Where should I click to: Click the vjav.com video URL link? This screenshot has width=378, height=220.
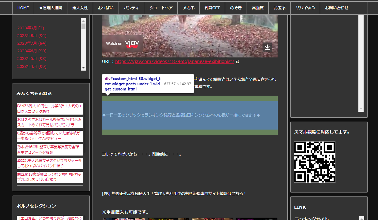click(x=175, y=61)
